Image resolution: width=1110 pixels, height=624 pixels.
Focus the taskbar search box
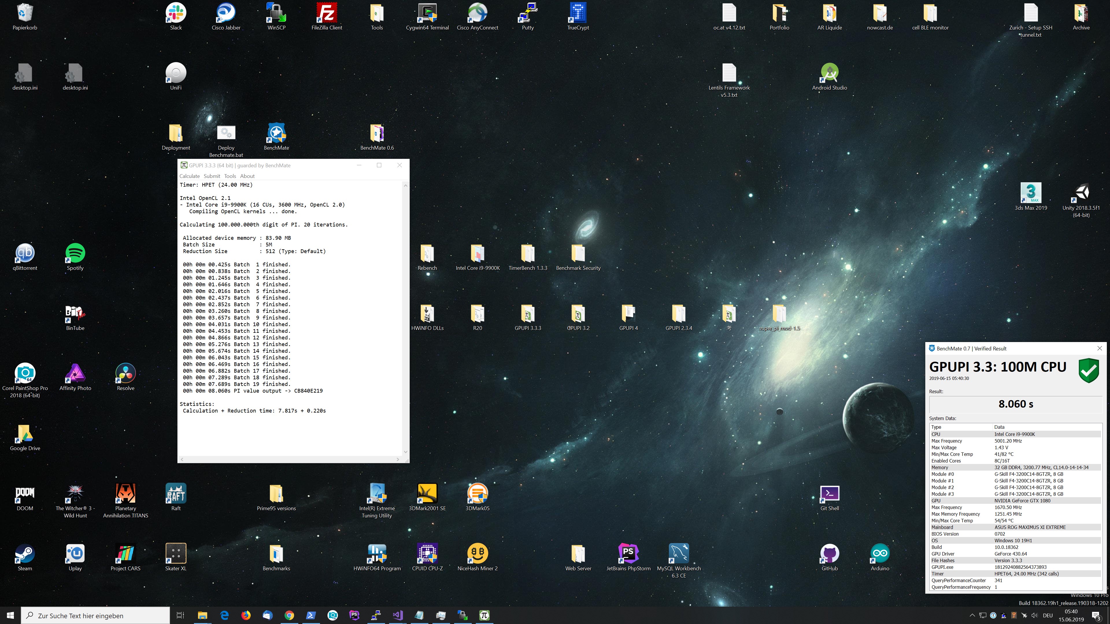click(95, 615)
